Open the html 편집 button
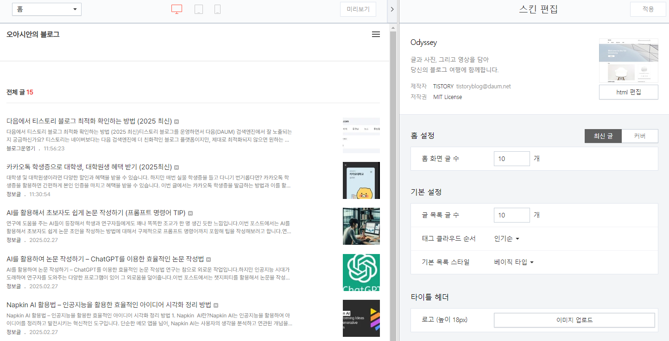This screenshot has height=341, width=669. tap(629, 92)
